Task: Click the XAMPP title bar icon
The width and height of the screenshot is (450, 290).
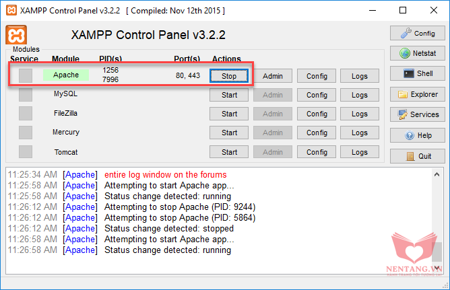Action: point(10,10)
